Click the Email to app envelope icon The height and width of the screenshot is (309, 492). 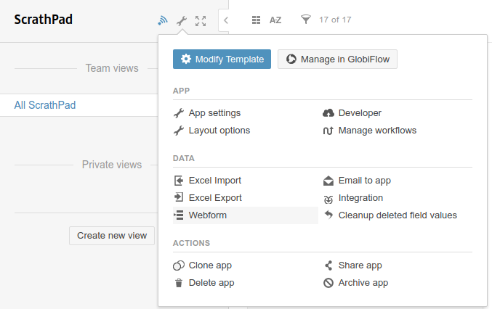pyautogui.click(x=328, y=181)
